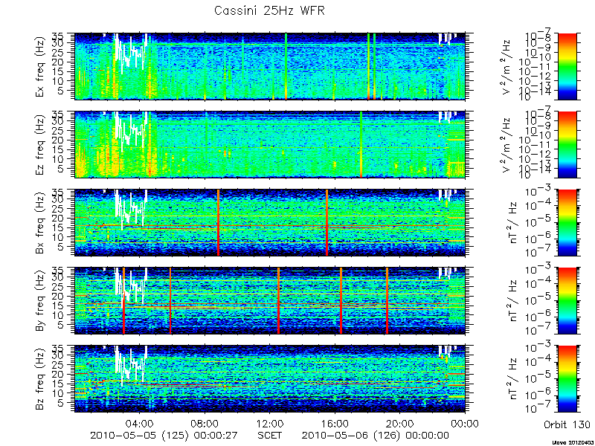The height and width of the screenshot is (446, 595).
Task: Click the red spike near 15:30 in Bx panel
Action: (327, 222)
